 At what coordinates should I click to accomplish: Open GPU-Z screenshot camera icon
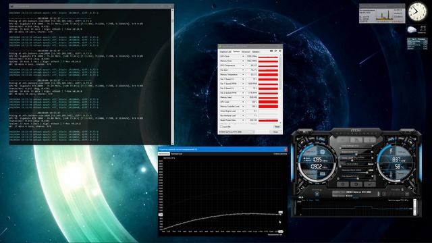271,51
